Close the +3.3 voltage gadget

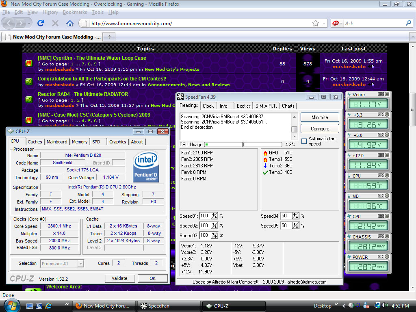pyautogui.click(x=387, y=115)
